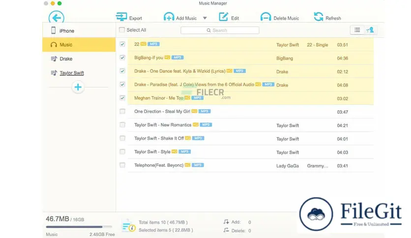Uncheck Drake - Paradise checkbox

pos(122,85)
